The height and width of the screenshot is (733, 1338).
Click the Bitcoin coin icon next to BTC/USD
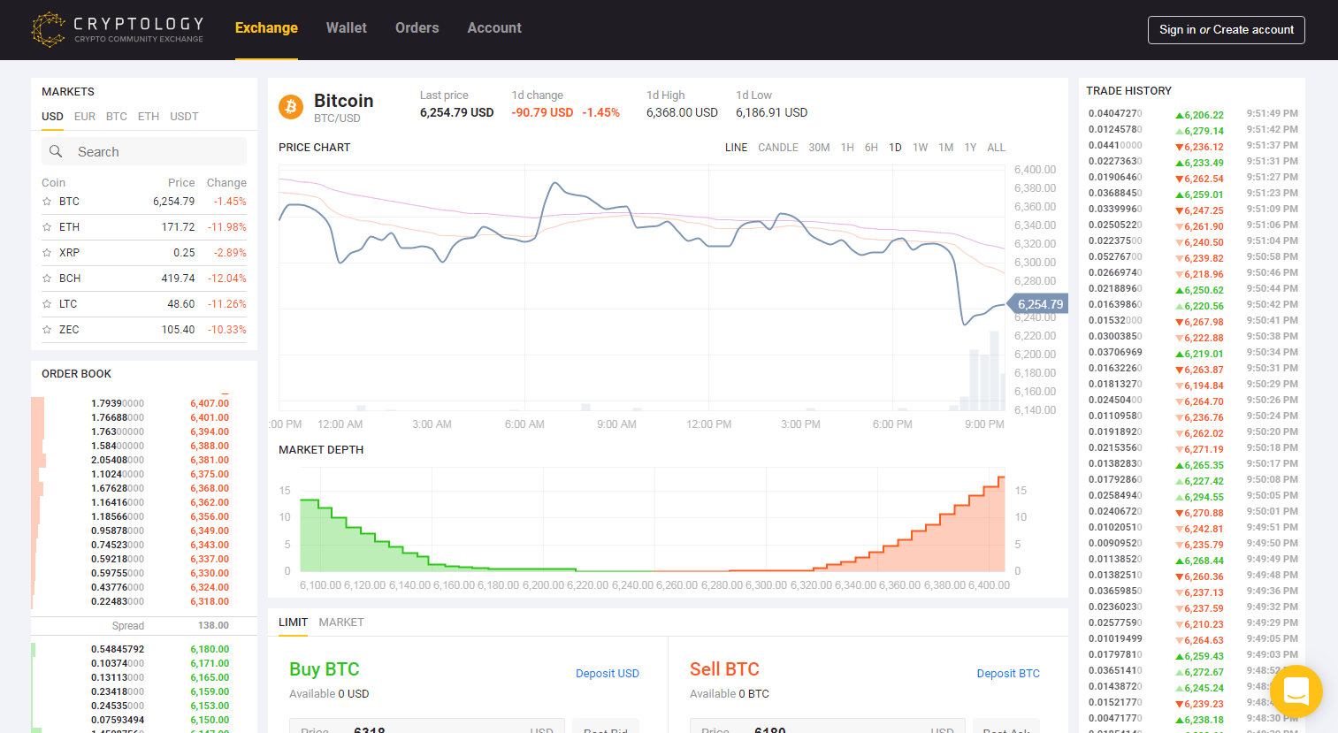[x=290, y=106]
